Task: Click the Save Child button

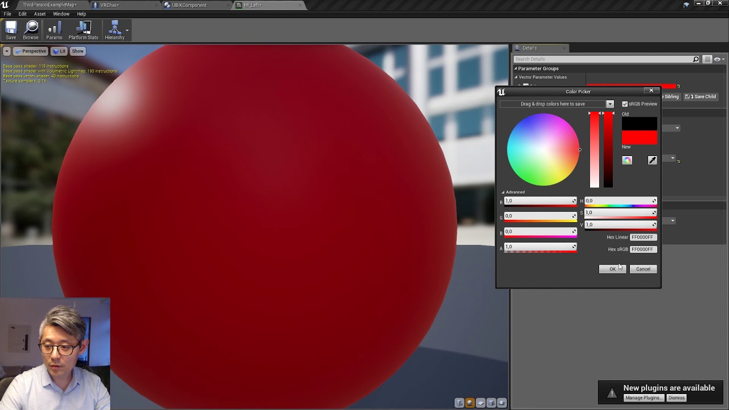Action: tap(701, 97)
